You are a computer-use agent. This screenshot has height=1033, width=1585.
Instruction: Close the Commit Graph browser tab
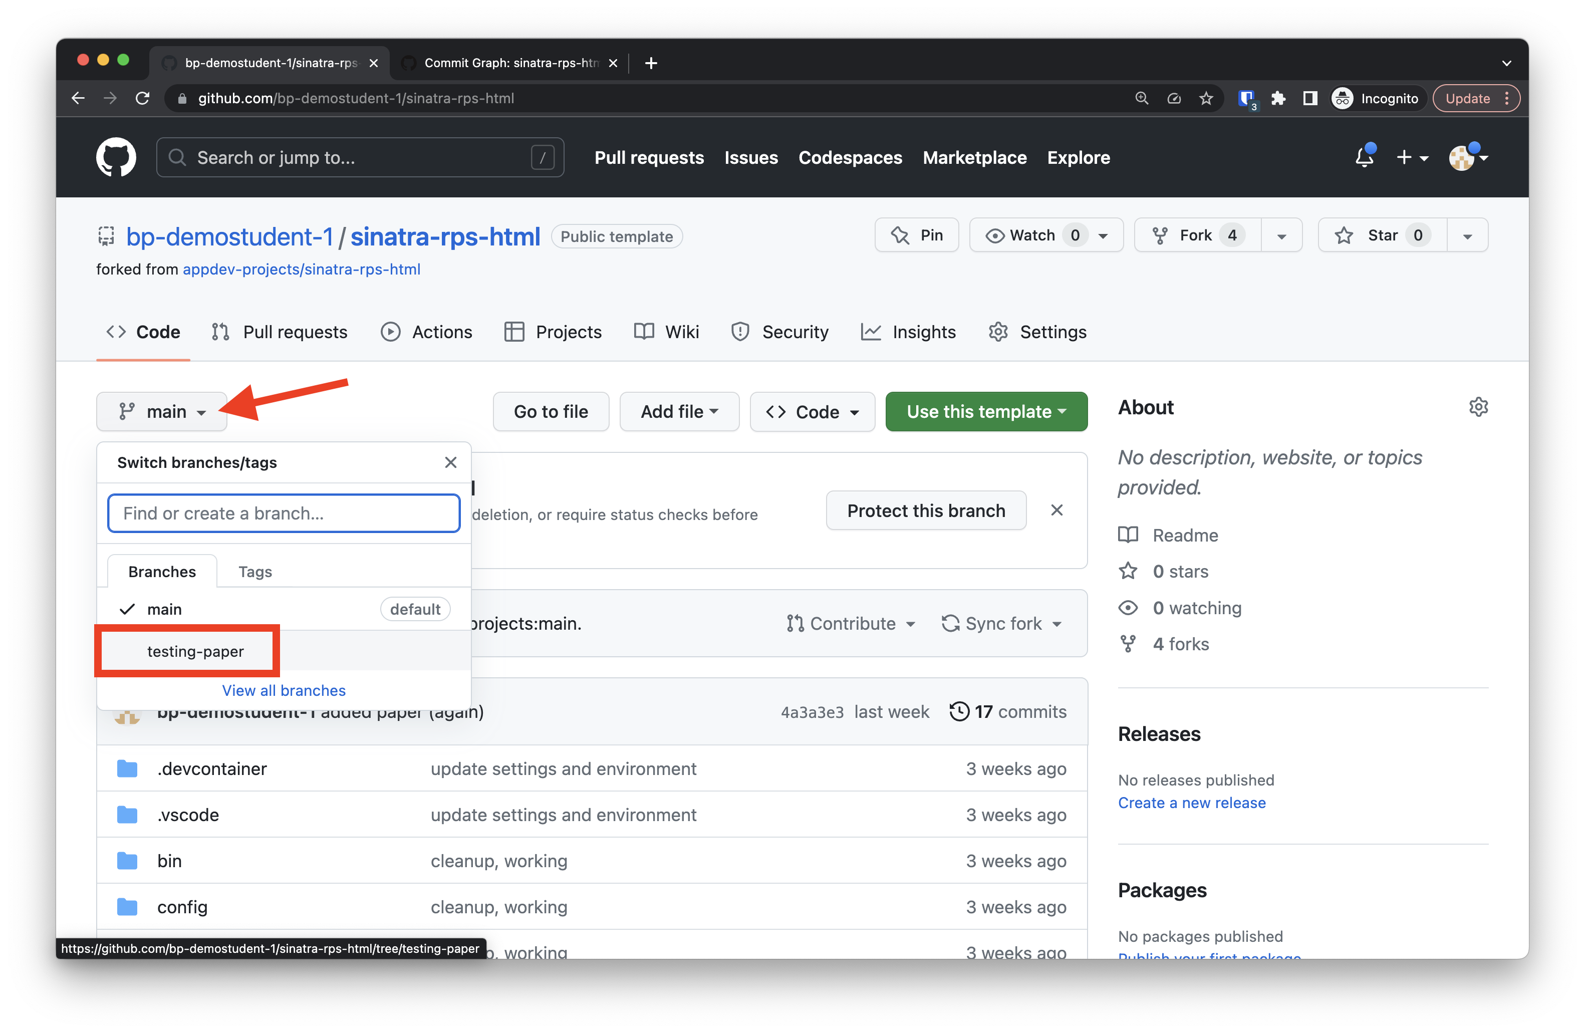pos(613,63)
